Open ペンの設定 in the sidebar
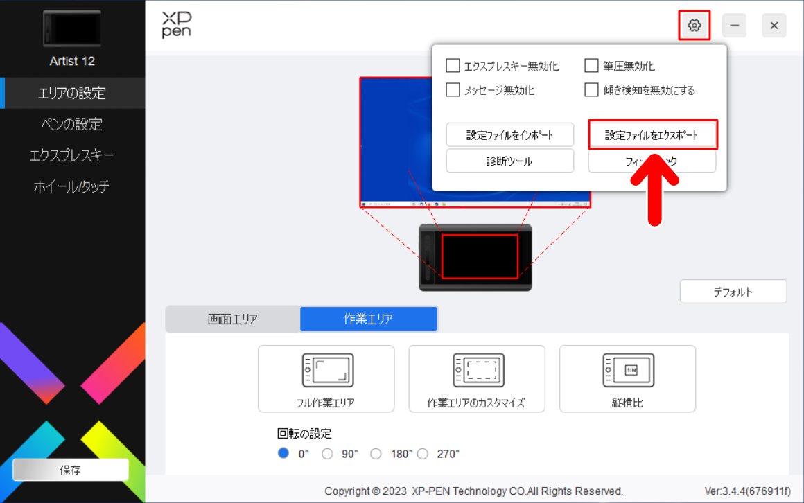This screenshot has height=503, width=804. tap(72, 124)
